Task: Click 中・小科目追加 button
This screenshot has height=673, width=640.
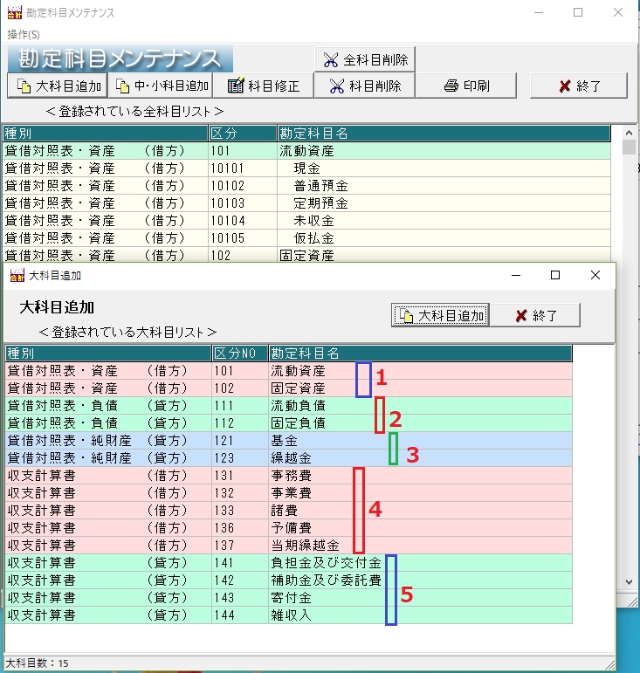Action: point(161,86)
